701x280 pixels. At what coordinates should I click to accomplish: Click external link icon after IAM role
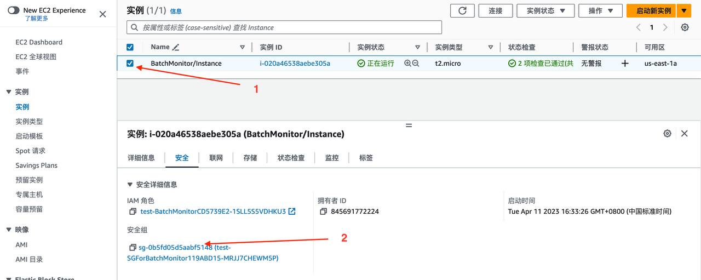pos(292,212)
